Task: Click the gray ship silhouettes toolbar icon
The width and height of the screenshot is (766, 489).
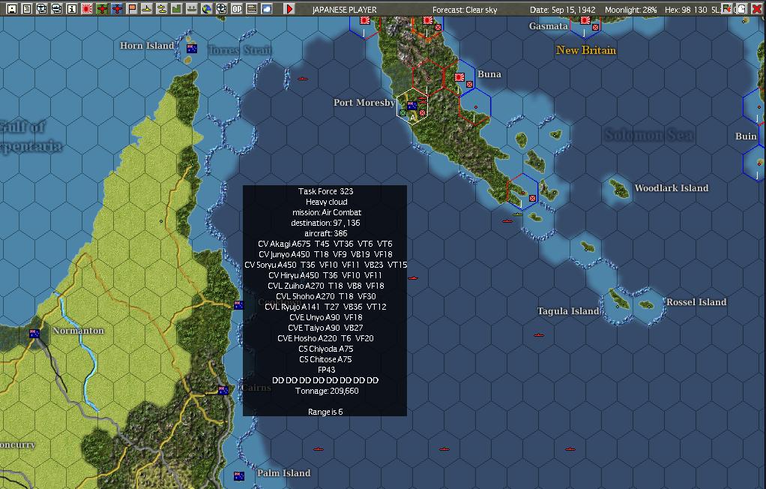Action: [x=192, y=8]
